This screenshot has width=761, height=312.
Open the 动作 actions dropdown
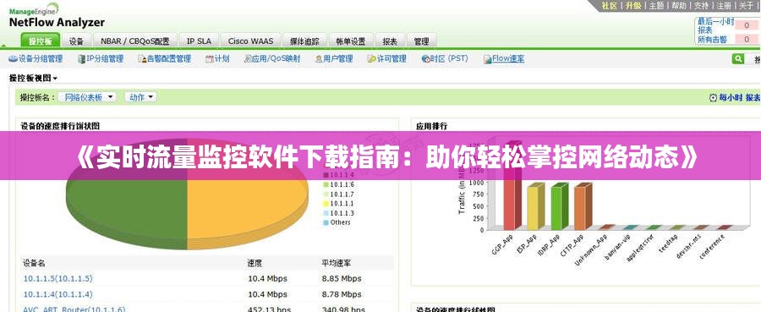140,97
